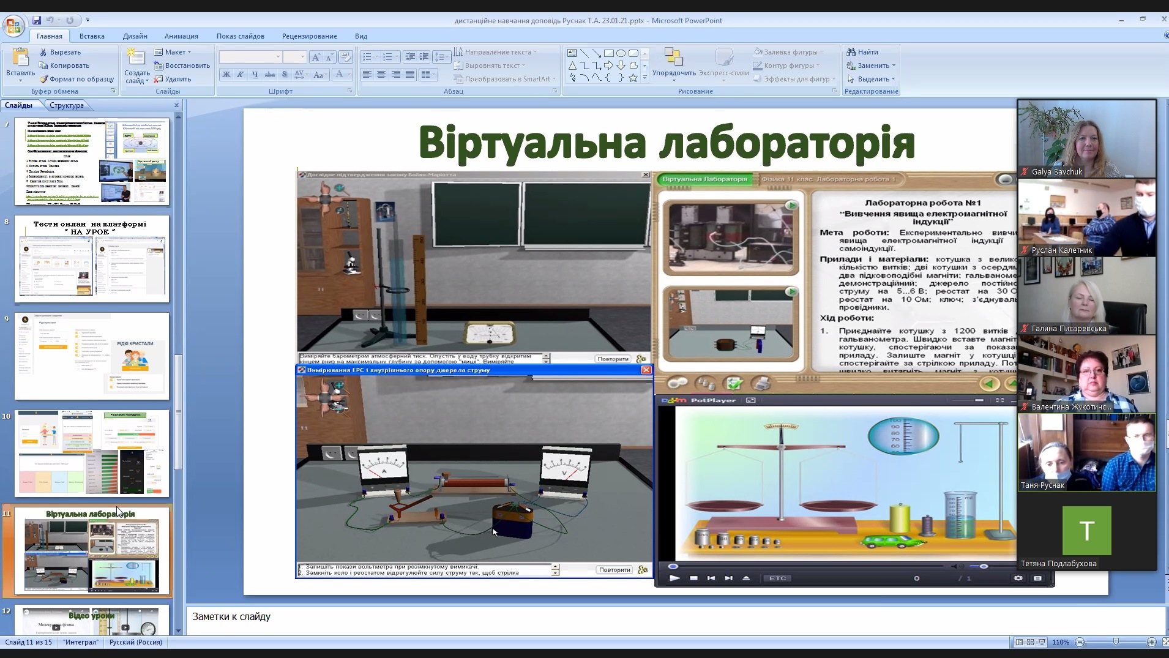Viewport: 1169px width, 658px height.
Task: Click the Восстановить reset slide button
Action: coord(182,65)
